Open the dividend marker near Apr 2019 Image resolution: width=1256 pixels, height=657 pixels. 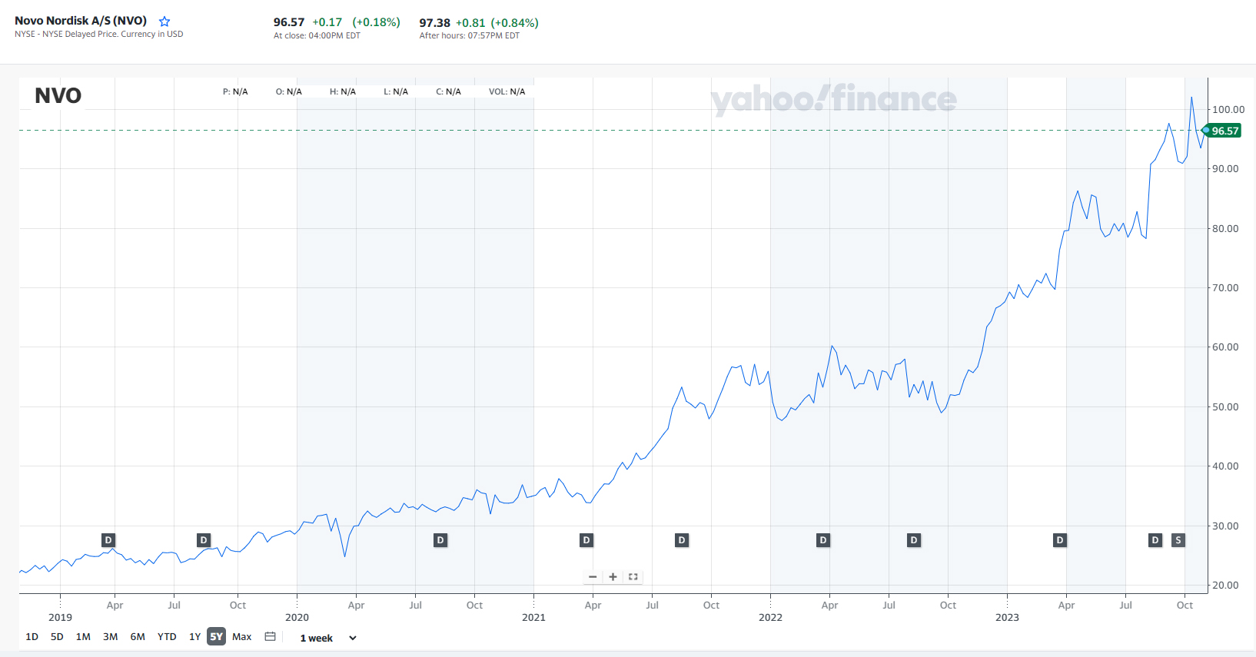point(108,540)
